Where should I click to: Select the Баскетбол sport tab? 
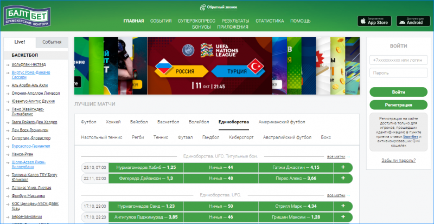(168, 122)
